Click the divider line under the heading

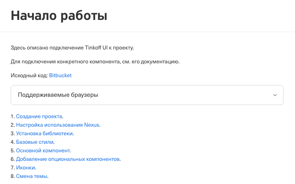147,32
